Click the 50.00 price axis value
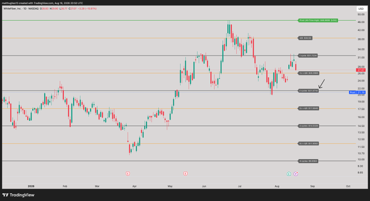Viewport: 370px width, 201px height. [361, 14]
